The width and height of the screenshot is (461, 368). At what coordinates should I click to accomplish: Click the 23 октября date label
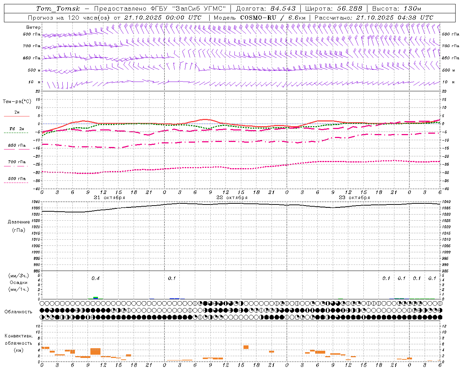[354, 198]
